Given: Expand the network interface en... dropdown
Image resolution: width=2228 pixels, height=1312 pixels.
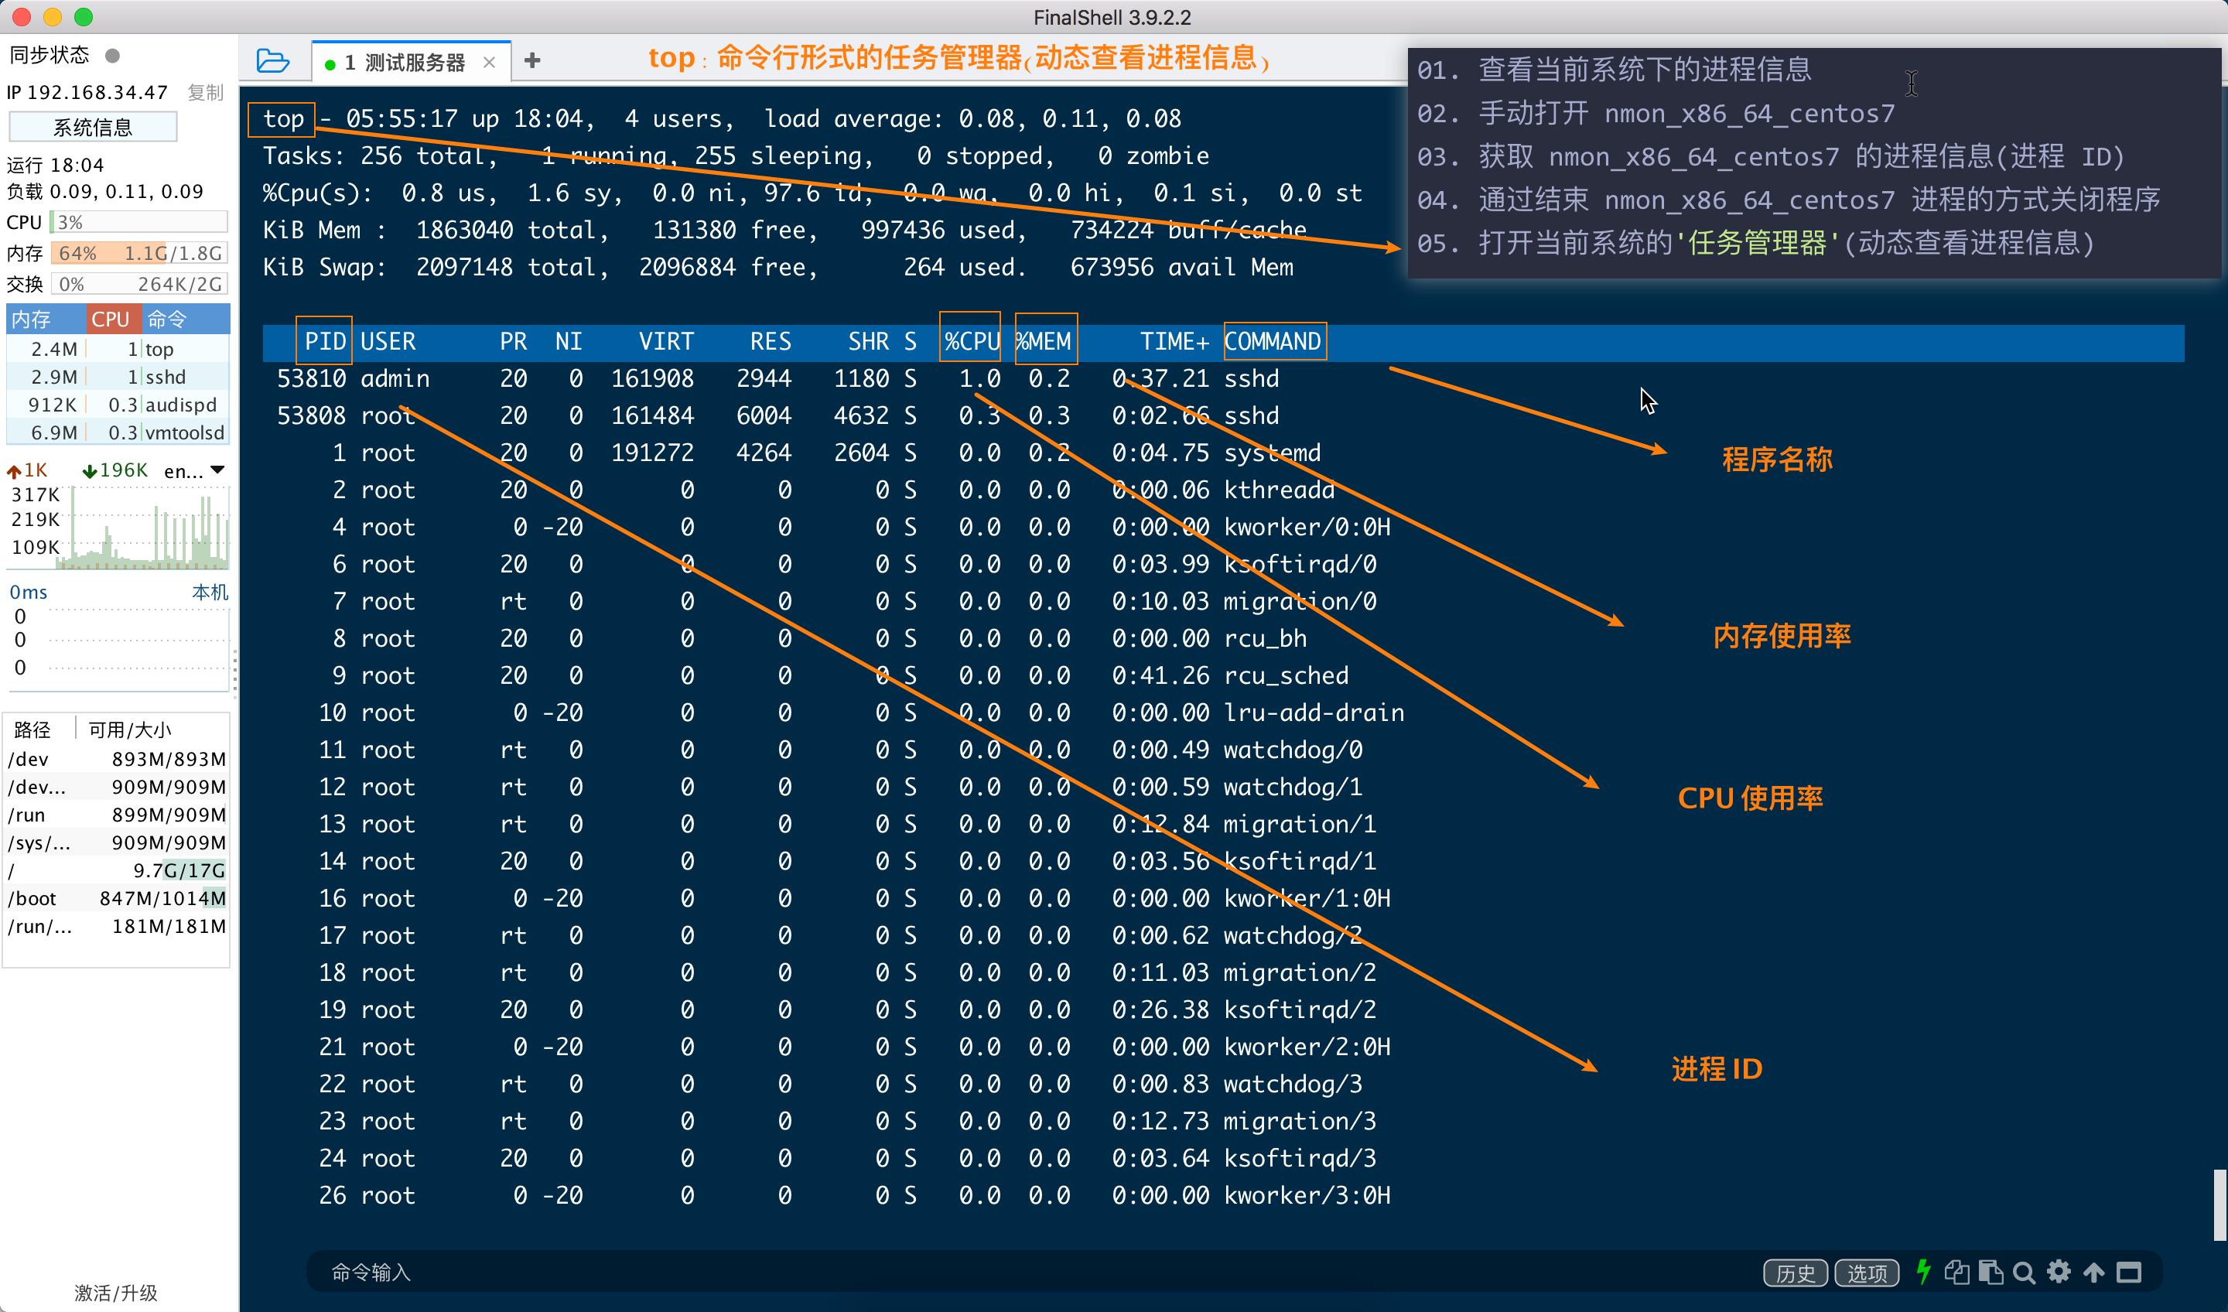Looking at the screenshot, I should tap(217, 470).
